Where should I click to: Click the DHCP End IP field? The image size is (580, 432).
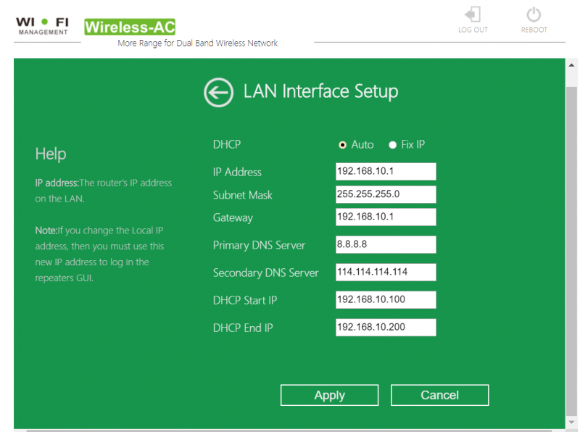click(386, 328)
